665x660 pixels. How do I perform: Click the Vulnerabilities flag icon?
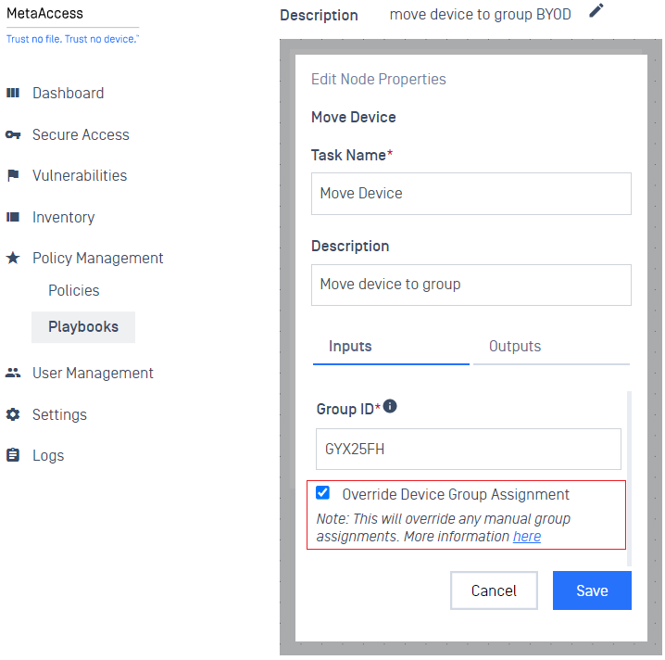pyautogui.click(x=13, y=175)
